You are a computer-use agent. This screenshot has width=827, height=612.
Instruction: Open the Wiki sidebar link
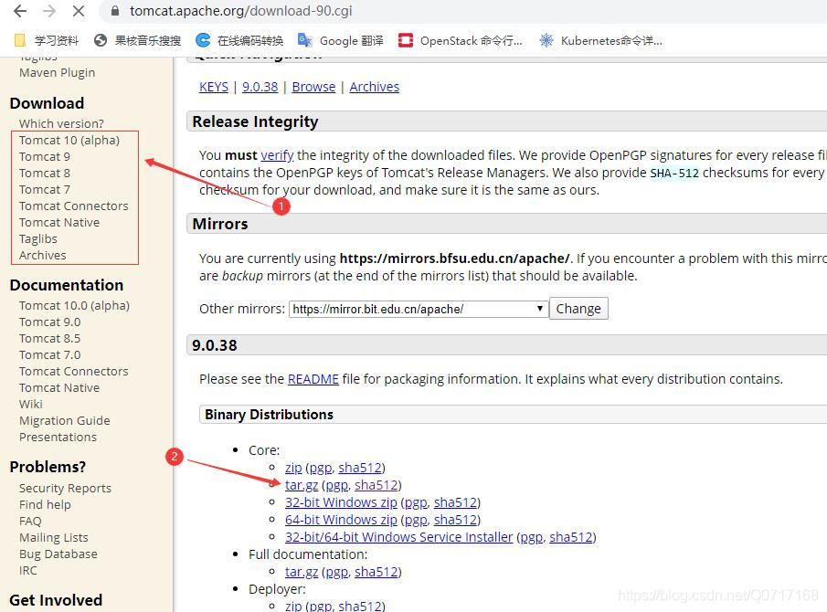30,405
